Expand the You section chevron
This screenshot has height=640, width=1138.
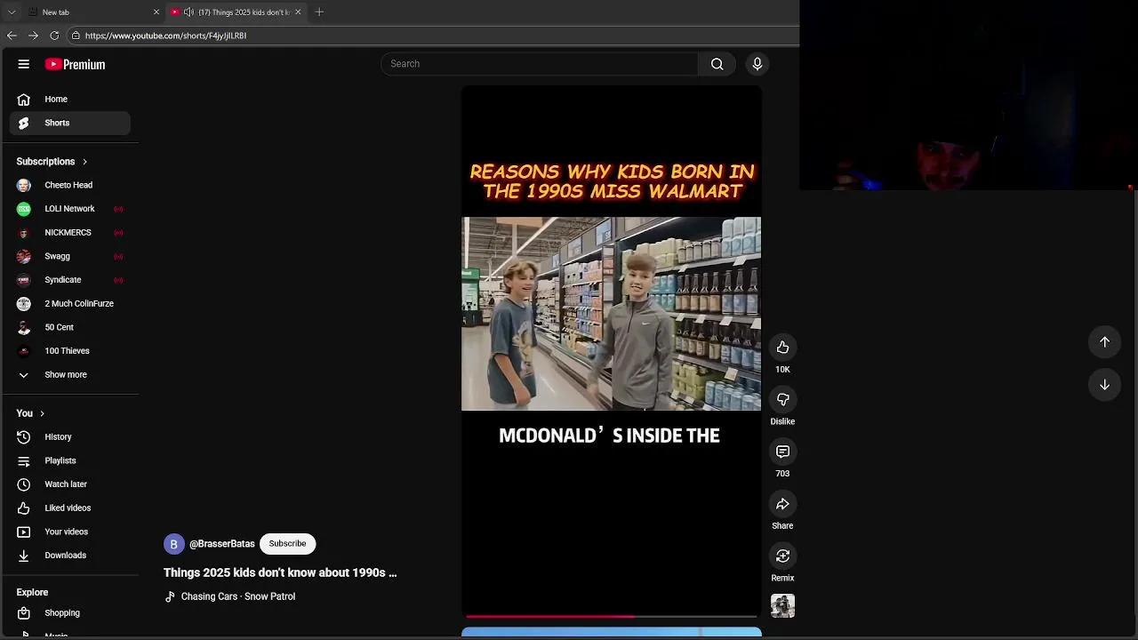(x=42, y=413)
